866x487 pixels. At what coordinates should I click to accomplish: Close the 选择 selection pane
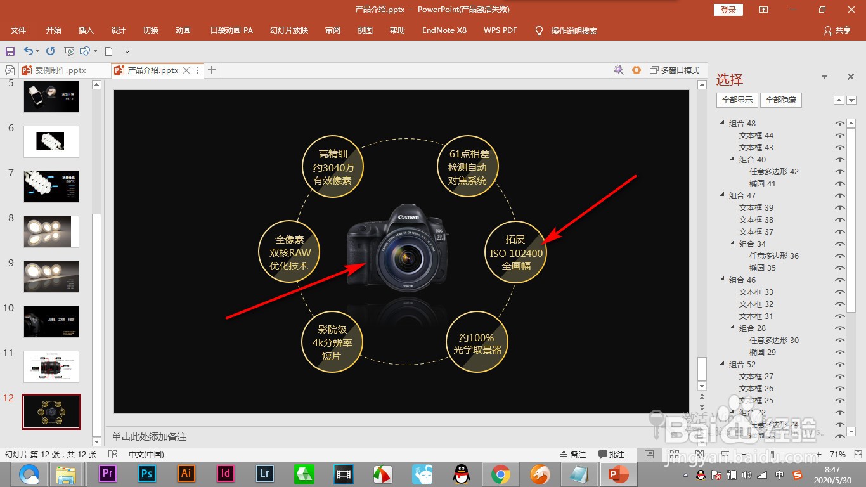(x=851, y=77)
